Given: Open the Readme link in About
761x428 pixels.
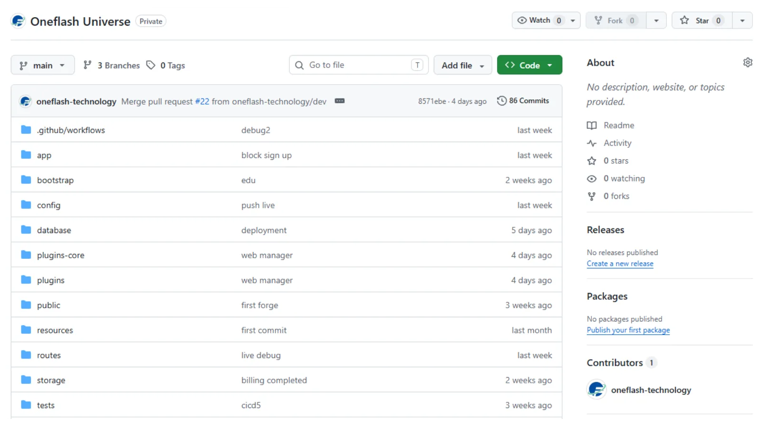Looking at the screenshot, I should coord(619,125).
